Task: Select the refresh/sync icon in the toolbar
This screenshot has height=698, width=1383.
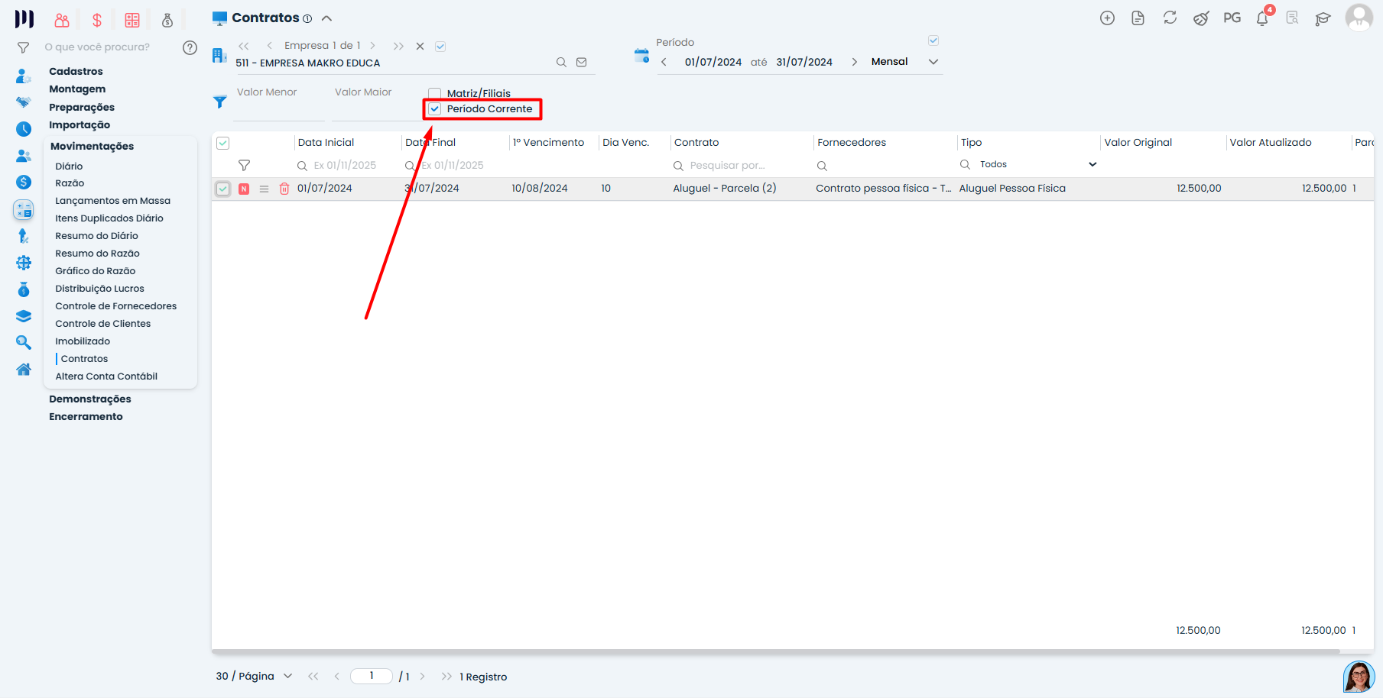Action: (x=1170, y=17)
